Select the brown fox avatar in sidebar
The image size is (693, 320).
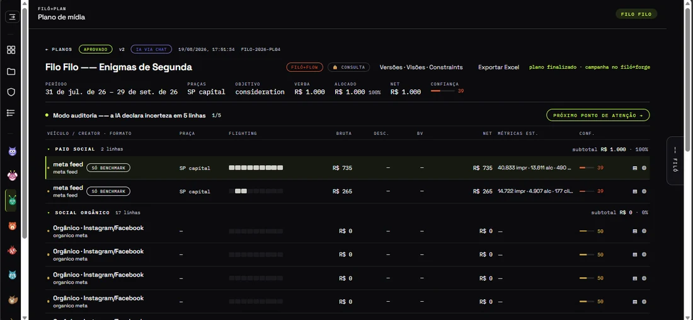pyautogui.click(x=13, y=300)
